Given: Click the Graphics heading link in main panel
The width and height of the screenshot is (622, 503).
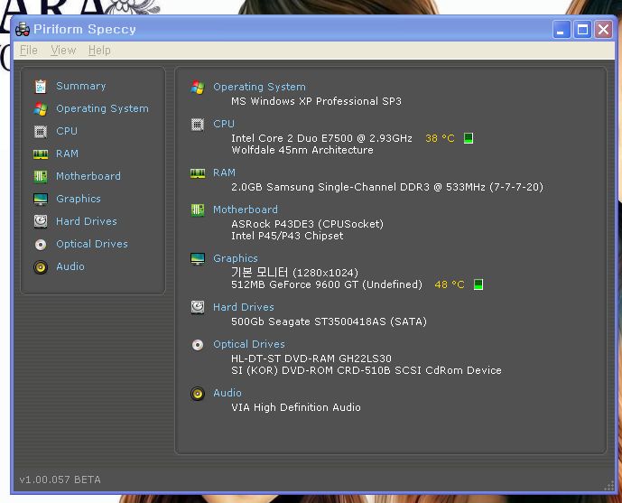Looking at the screenshot, I should [236, 258].
